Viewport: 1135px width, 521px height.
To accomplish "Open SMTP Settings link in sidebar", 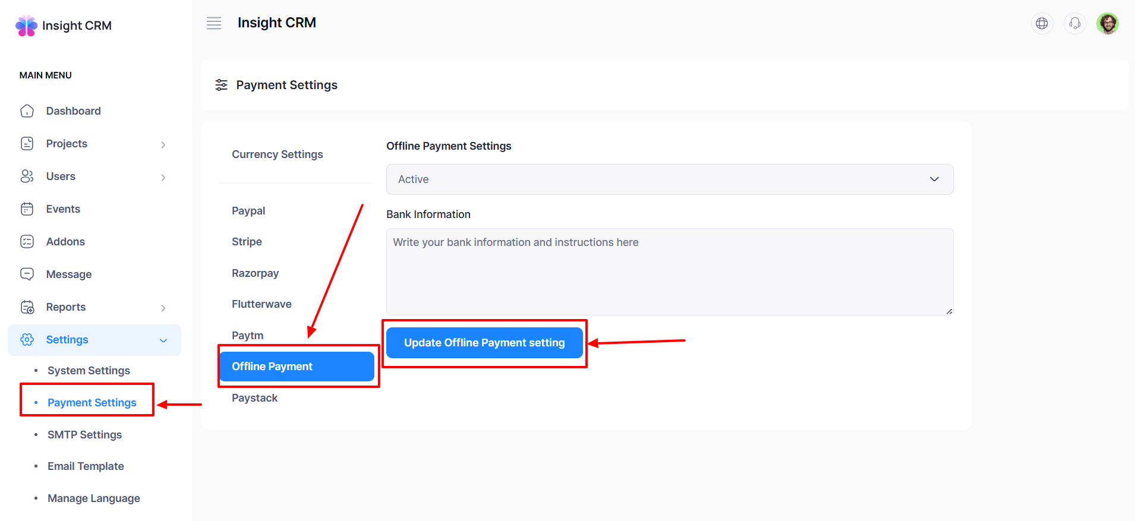I will [x=84, y=435].
